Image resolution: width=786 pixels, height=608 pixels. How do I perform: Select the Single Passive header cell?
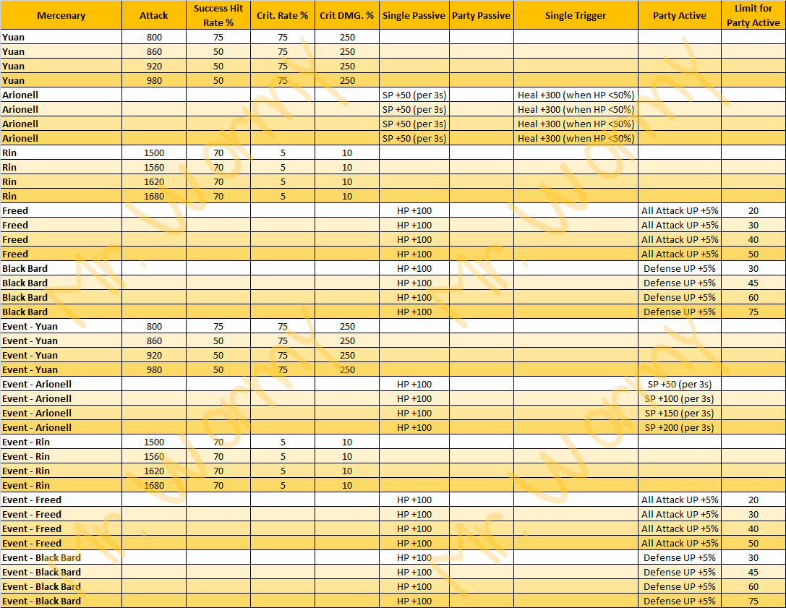(x=414, y=15)
